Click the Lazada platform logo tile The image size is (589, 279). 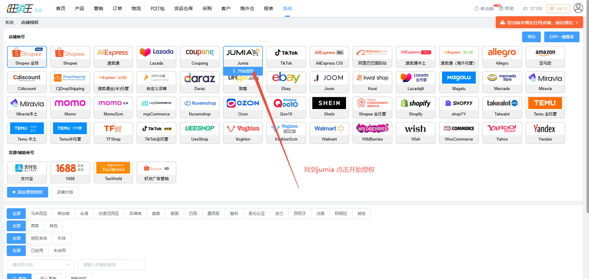pos(156,56)
